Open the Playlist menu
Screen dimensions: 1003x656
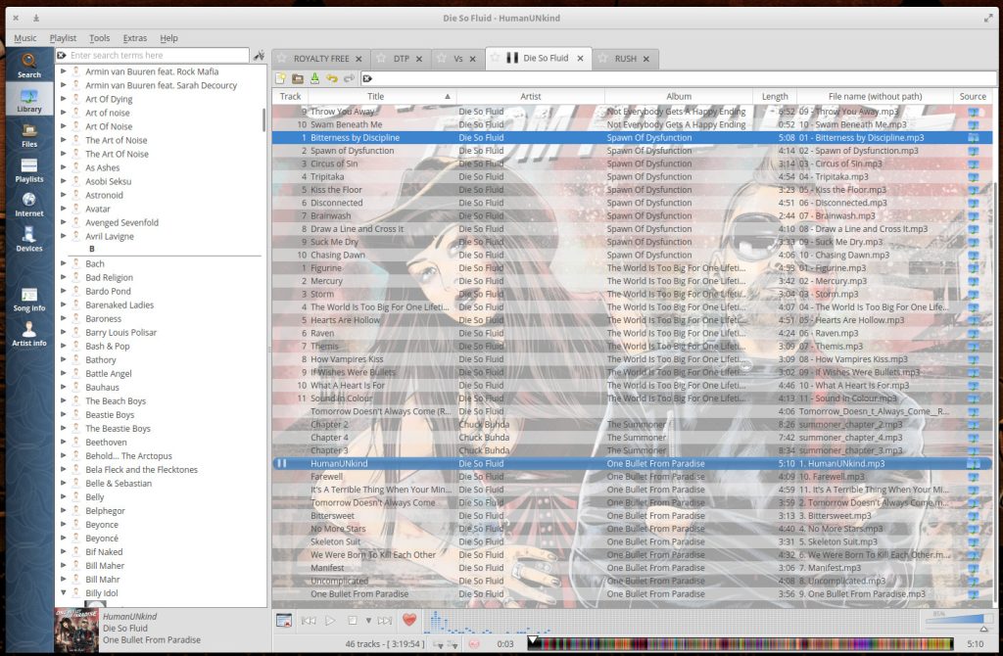[x=63, y=38]
